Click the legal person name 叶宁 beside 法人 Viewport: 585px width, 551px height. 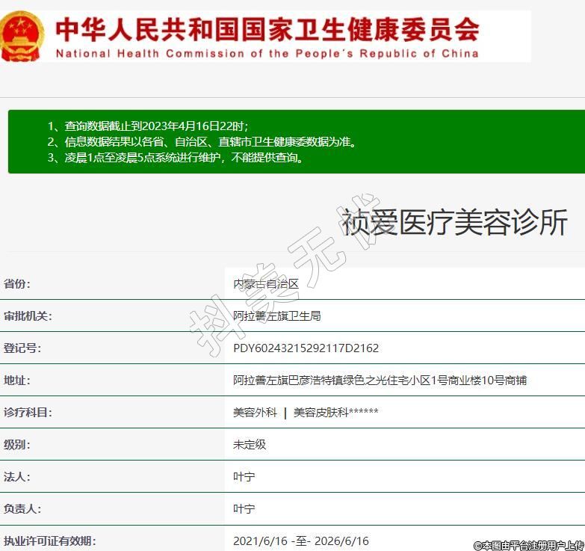pos(244,477)
